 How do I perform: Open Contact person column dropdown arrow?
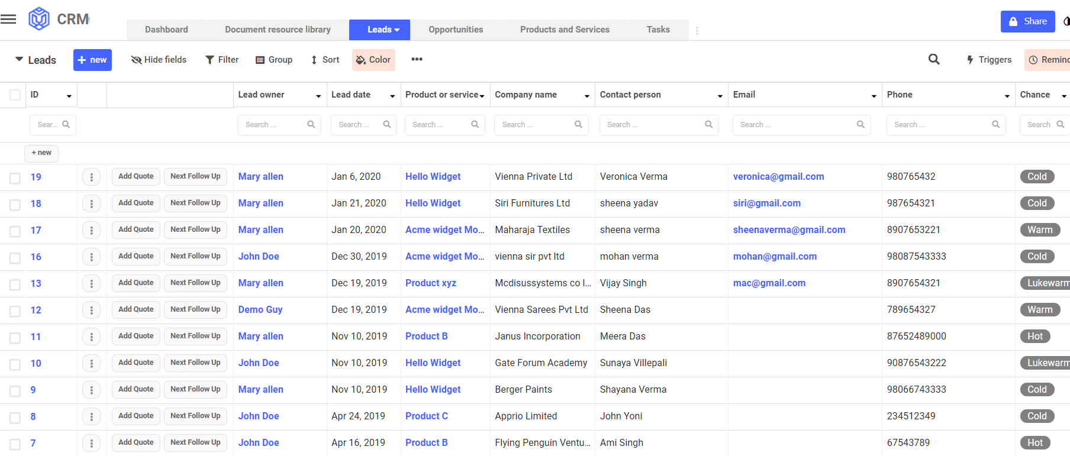click(x=720, y=96)
